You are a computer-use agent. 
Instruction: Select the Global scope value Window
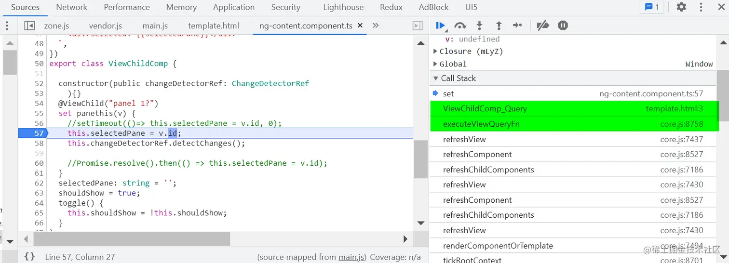pos(699,64)
